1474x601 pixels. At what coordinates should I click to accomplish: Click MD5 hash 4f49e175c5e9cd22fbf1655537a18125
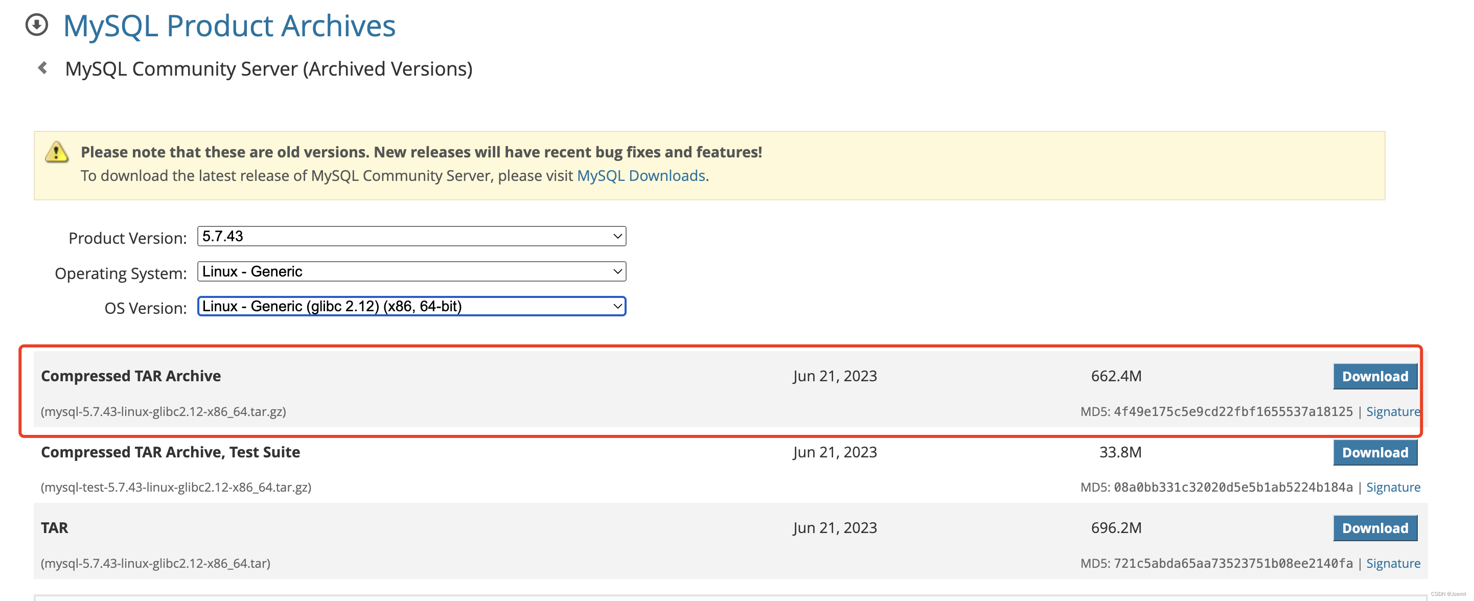coord(1233,411)
